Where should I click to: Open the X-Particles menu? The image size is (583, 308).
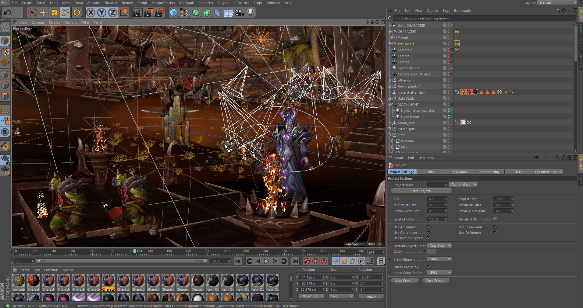pyautogui.click(x=241, y=3)
